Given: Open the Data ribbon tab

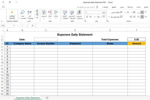Looking at the screenshot, I should (x=138, y=7).
